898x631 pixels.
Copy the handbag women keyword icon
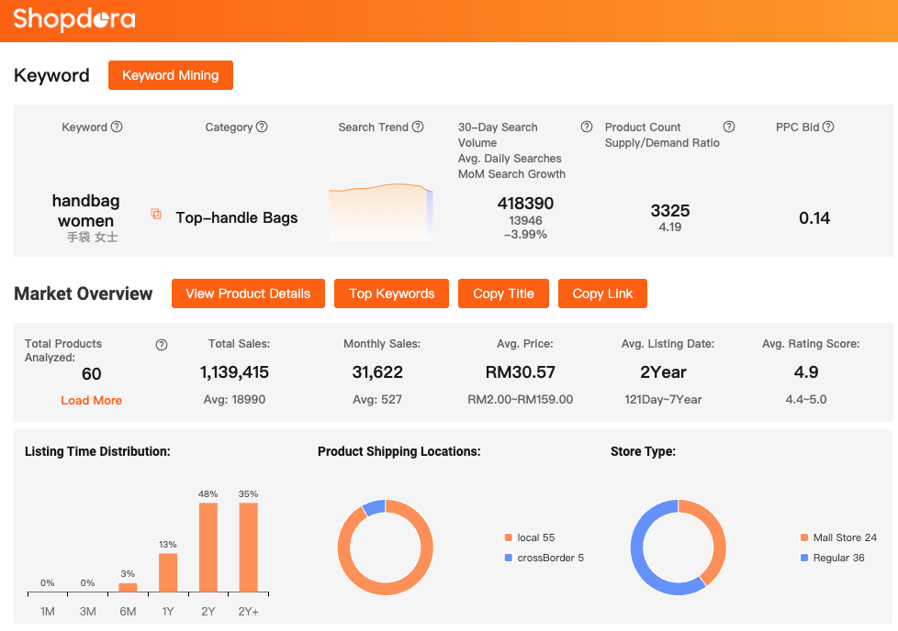pyautogui.click(x=156, y=214)
